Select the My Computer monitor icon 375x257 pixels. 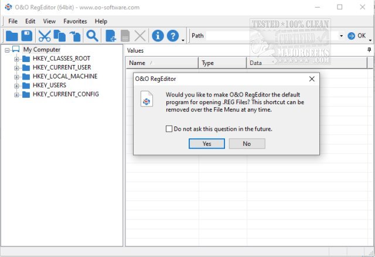click(x=16, y=49)
